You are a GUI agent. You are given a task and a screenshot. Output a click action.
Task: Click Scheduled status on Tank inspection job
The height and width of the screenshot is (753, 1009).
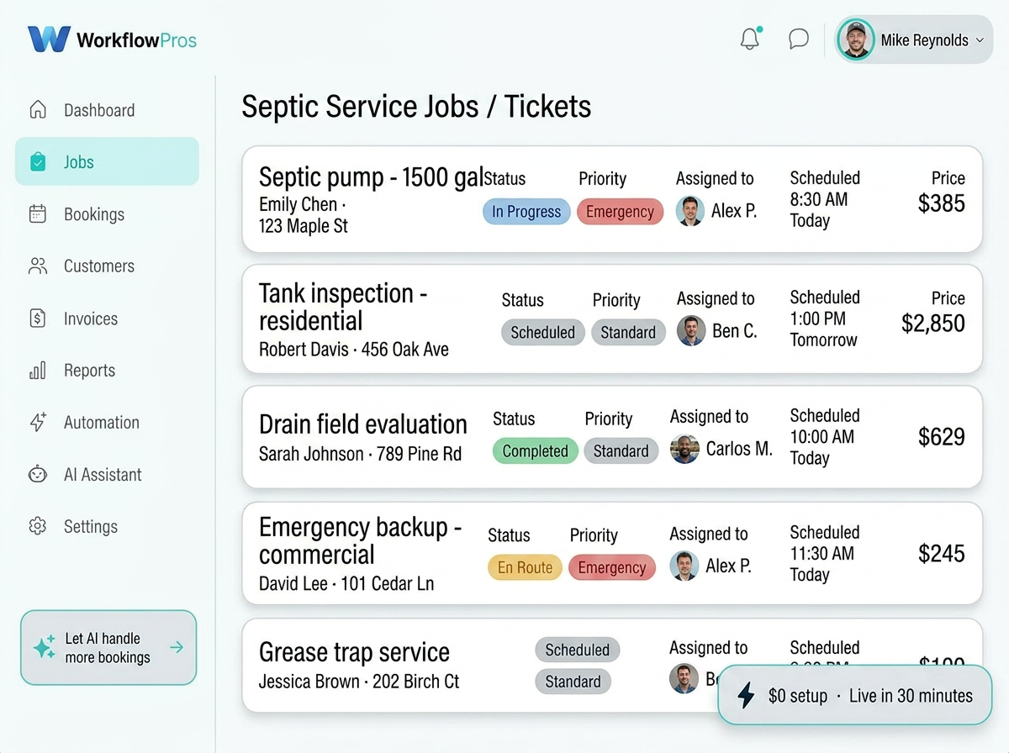(542, 332)
